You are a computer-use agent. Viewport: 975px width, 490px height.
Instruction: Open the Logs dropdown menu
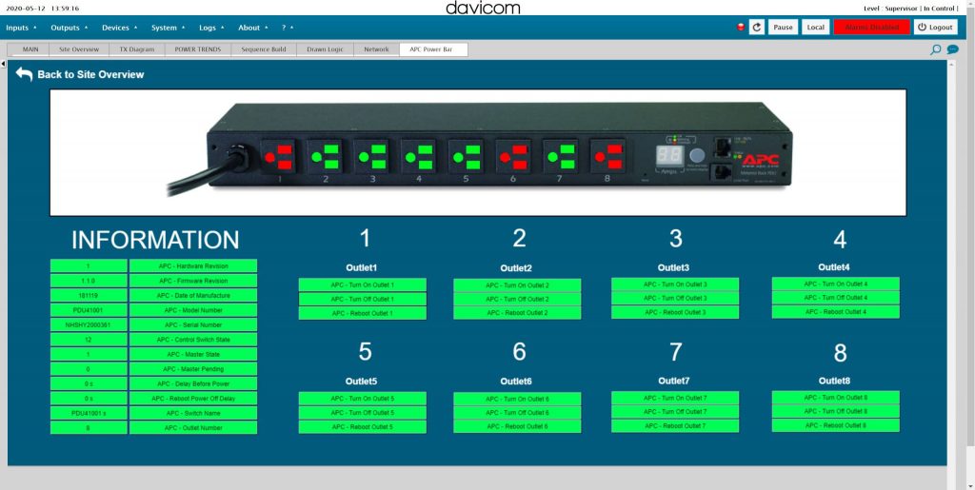point(210,28)
